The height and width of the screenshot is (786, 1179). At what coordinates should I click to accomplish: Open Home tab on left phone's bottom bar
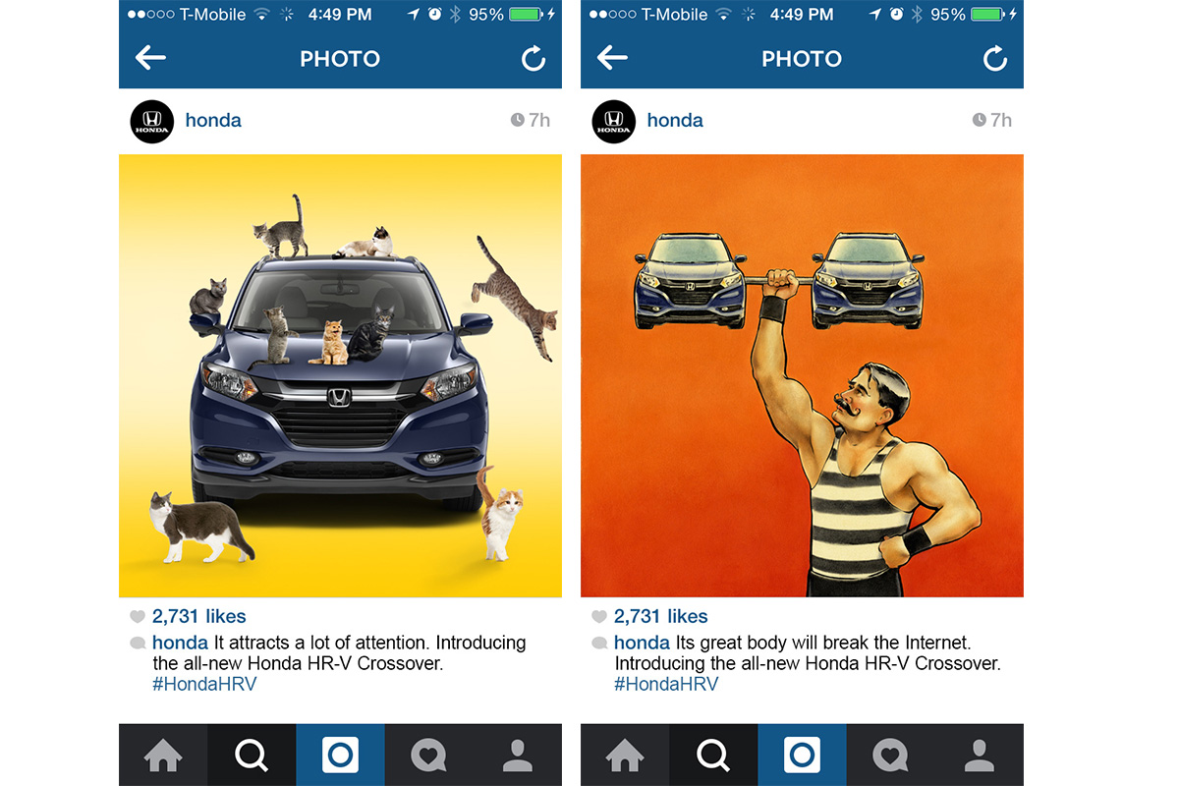[x=163, y=755]
